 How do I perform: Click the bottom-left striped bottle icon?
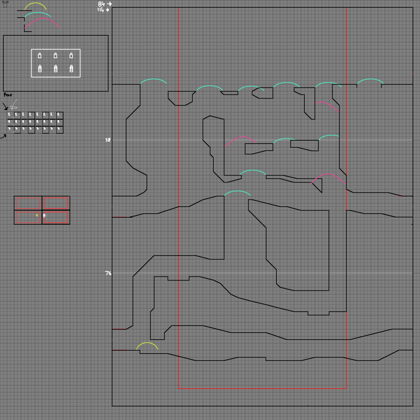pos(40,68)
